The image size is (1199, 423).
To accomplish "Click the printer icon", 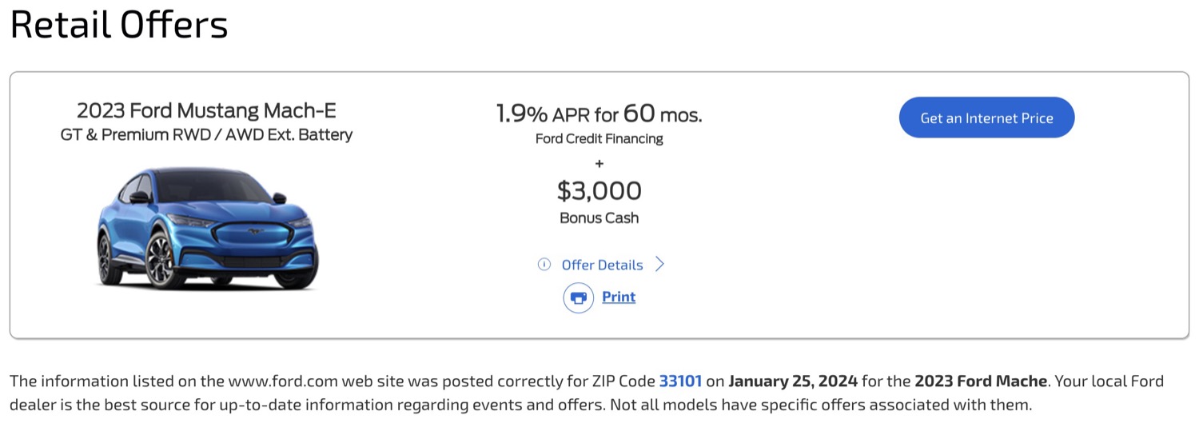I will 579,297.
